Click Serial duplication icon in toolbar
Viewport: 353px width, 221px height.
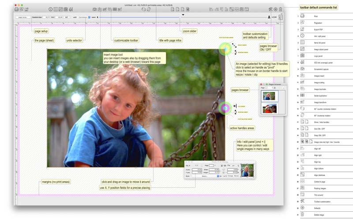tap(115, 9)
